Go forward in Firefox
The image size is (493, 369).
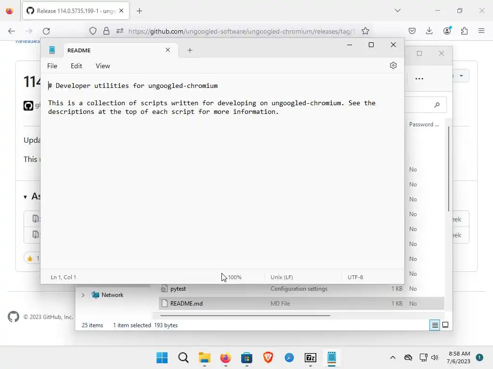pyautogui.click(x=29, y=31)
